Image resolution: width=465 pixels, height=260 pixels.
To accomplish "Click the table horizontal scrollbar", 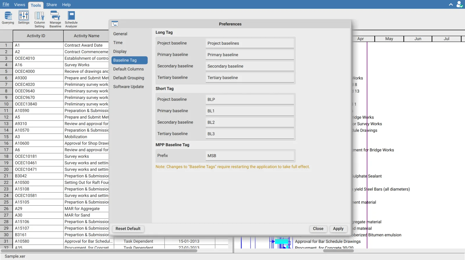I will coord(99,251).
